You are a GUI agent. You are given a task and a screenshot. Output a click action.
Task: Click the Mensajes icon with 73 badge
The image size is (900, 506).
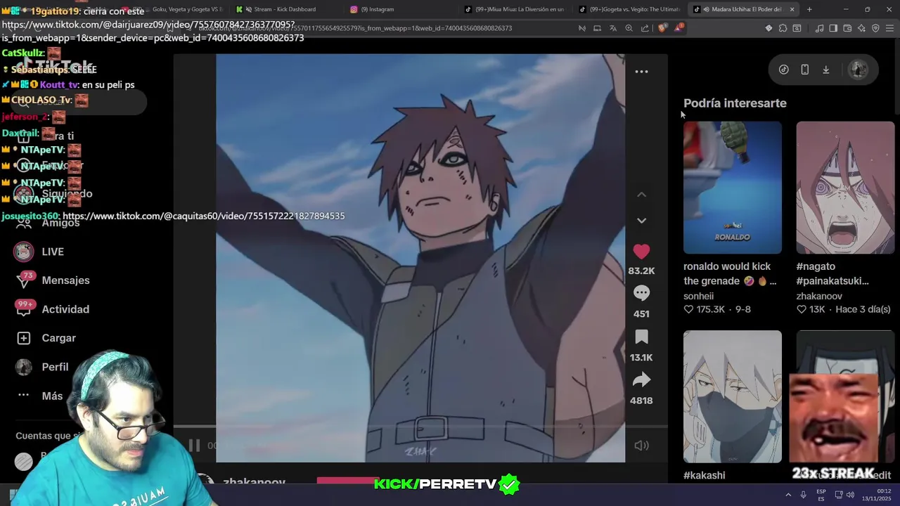pos(25,280)
